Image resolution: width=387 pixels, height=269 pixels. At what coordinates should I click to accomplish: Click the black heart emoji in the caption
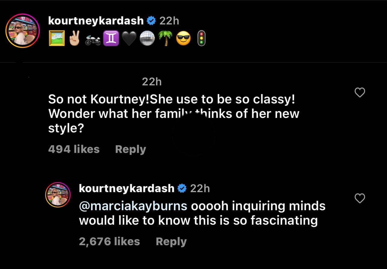pyautogui.click(x=129, y=39)
